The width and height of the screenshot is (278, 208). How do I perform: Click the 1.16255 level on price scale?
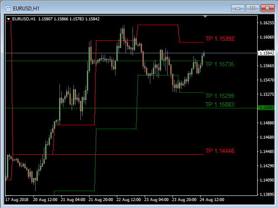[266, 23]
